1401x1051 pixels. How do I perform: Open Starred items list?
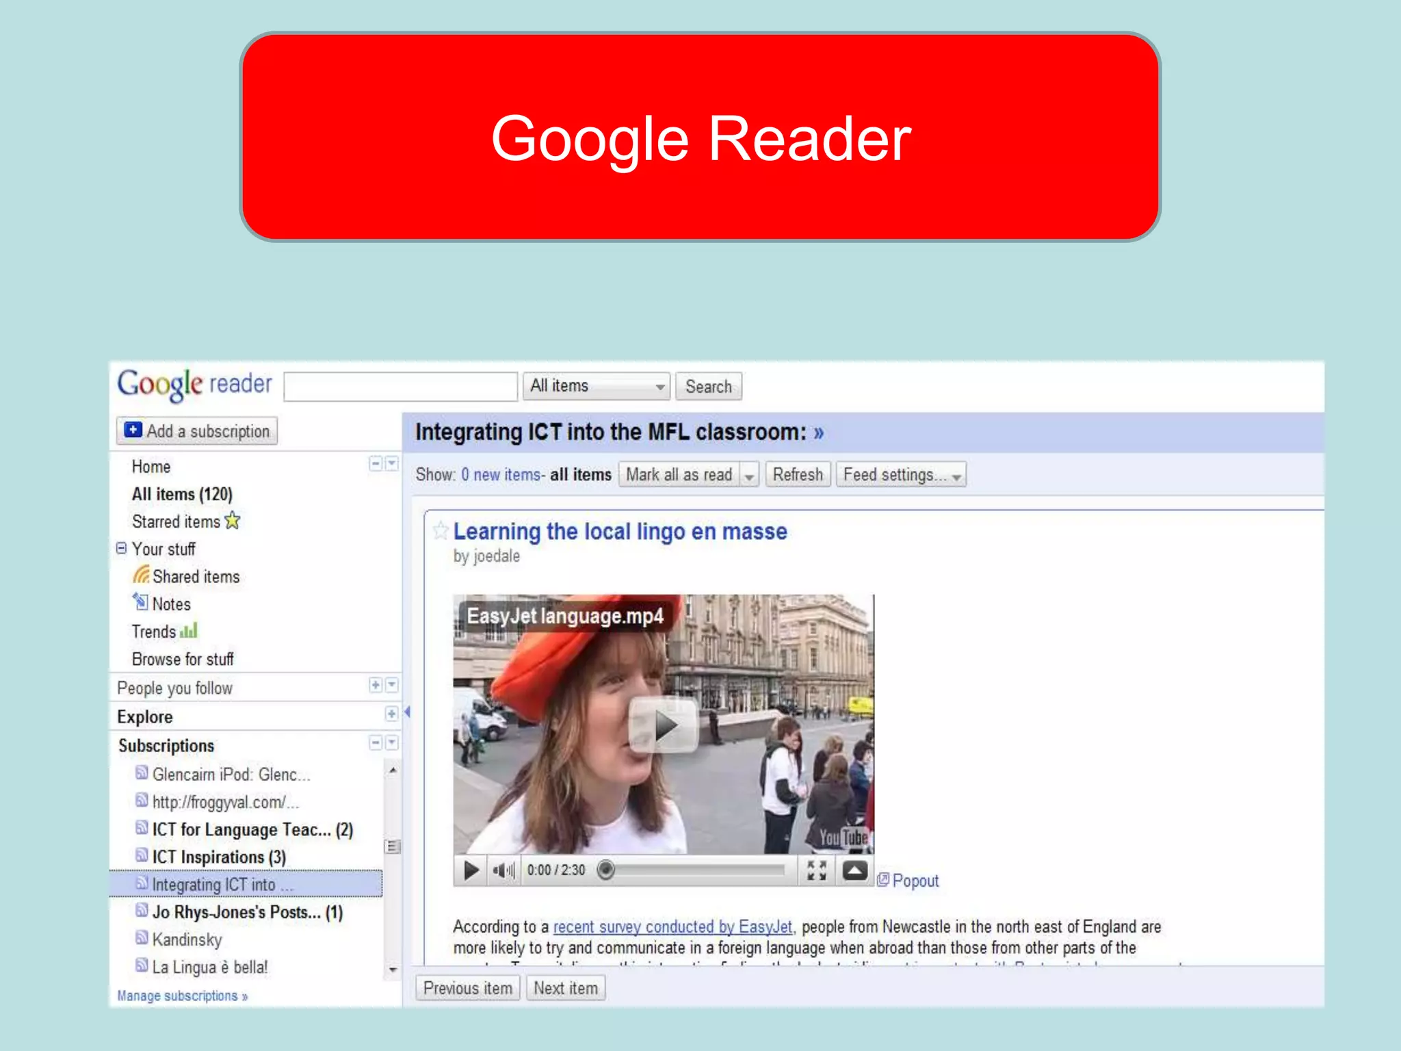pos(176,521)
